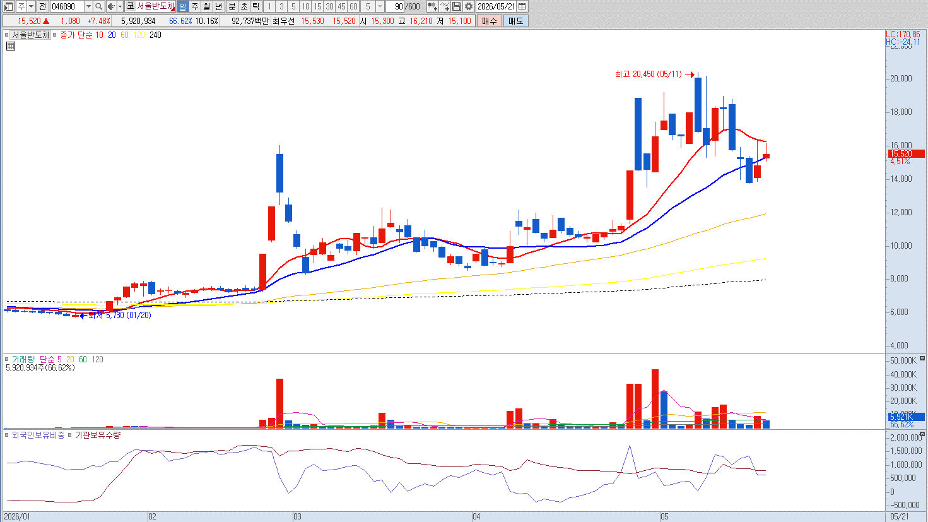Select the 30 interval tab

pyautogui.click(x=329, y=6)
